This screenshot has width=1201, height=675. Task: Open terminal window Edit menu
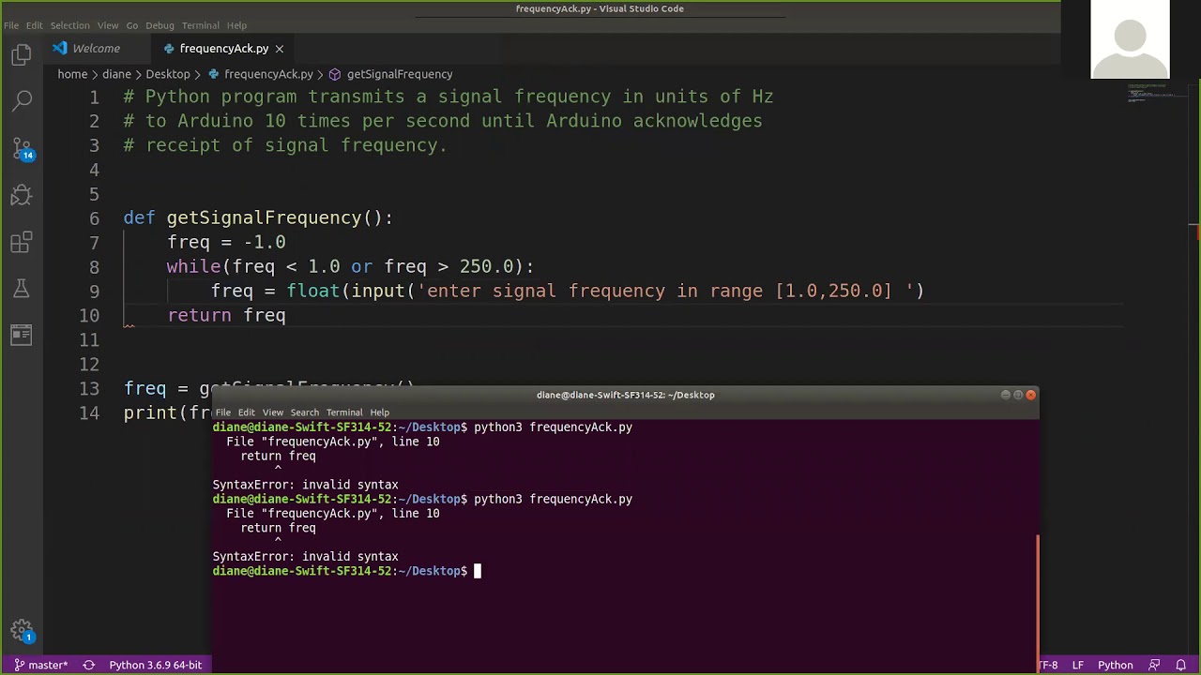246,412
